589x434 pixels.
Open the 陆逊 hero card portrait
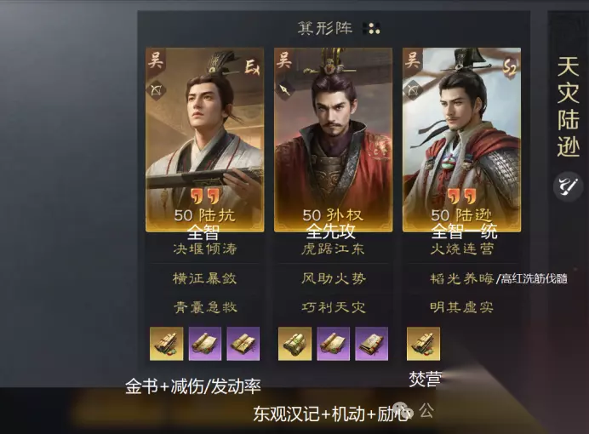click(x=461, y=140)
